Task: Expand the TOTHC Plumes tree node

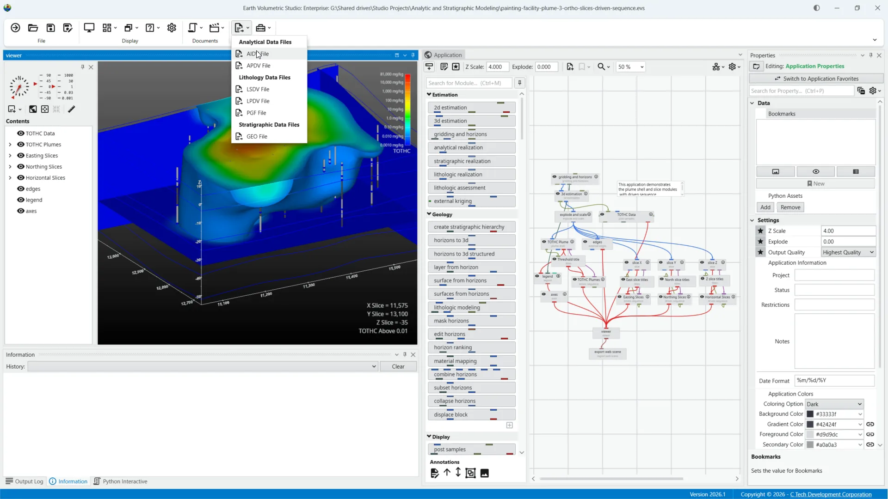Action: (10, 144)
